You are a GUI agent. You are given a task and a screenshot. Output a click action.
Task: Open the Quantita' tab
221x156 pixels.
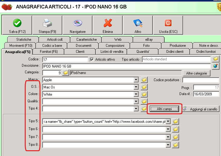143,52
